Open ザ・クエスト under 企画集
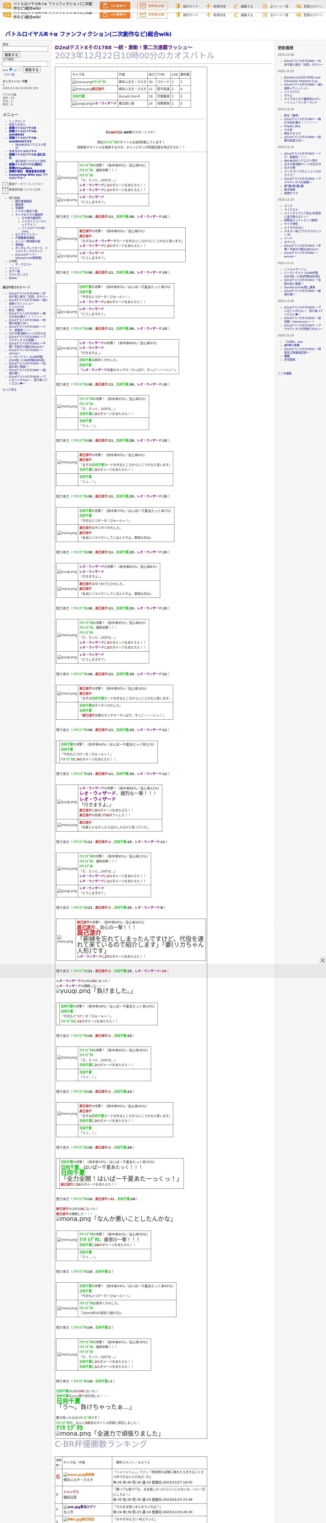 pyautogui.click(x=24, y=264)
